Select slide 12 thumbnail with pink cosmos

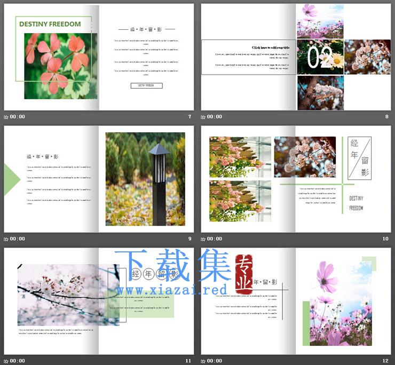pos(296,301)
